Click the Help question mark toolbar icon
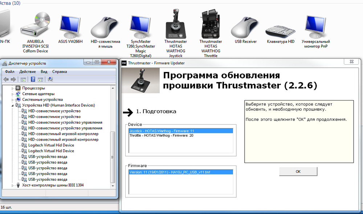Screen dimensions: 363x214 click(x=32, y=79)
